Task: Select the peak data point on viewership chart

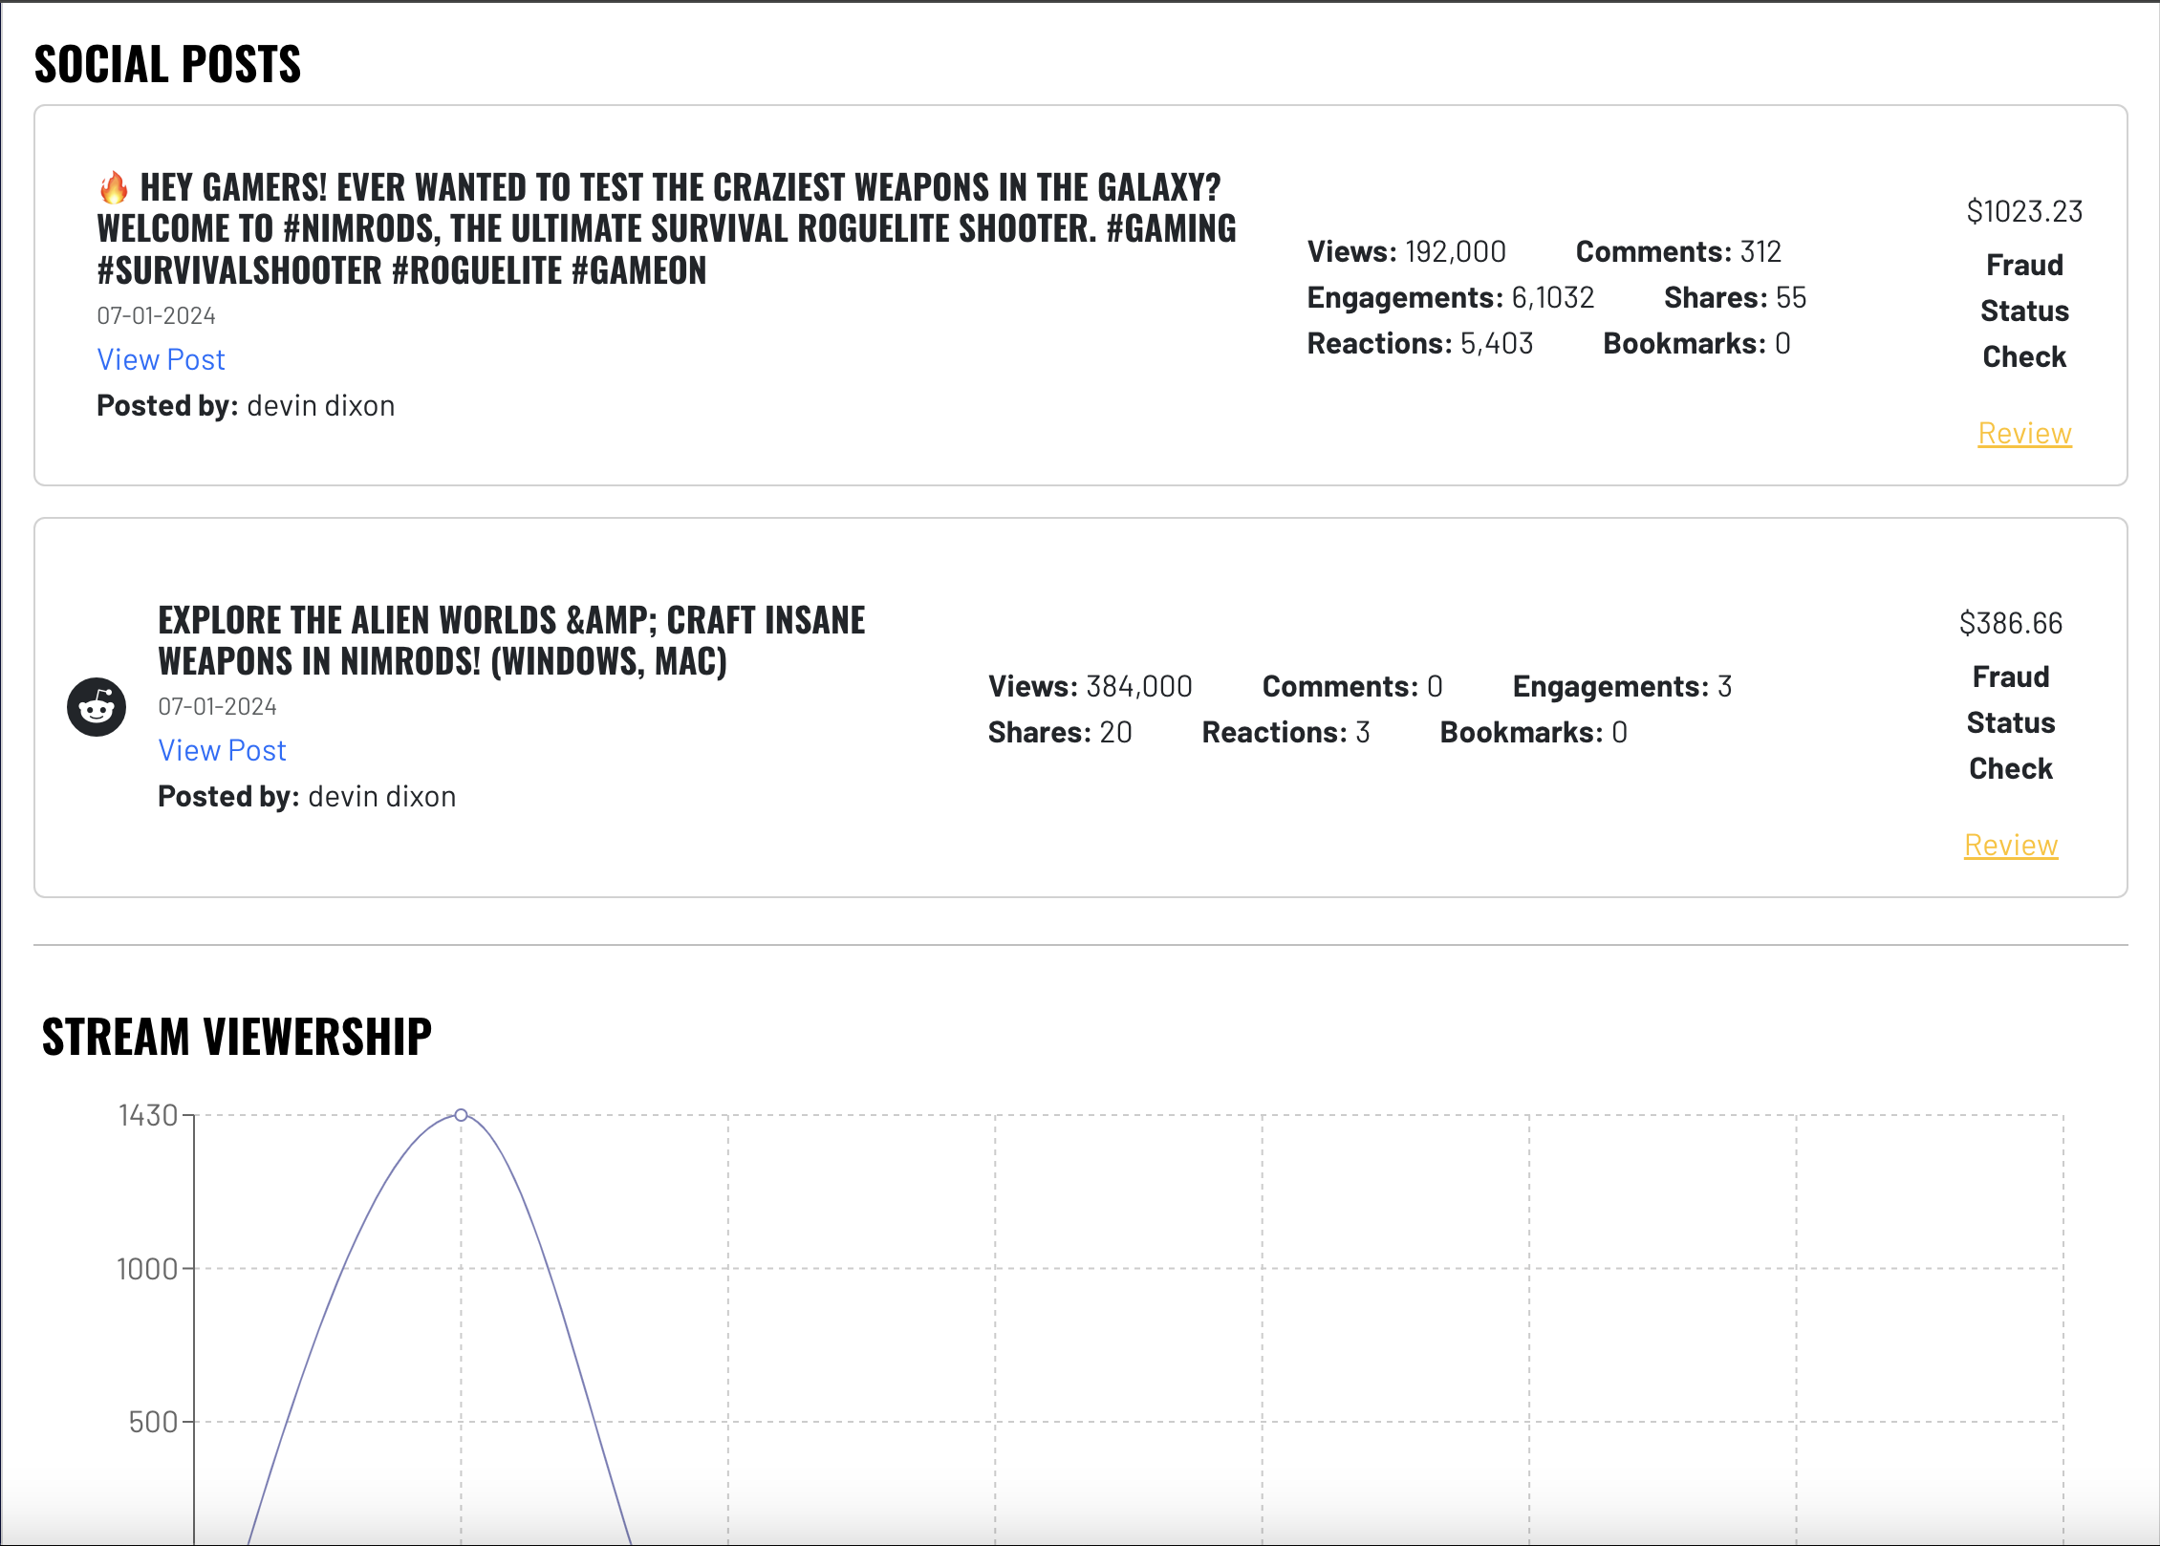Action: [461, 1115]
